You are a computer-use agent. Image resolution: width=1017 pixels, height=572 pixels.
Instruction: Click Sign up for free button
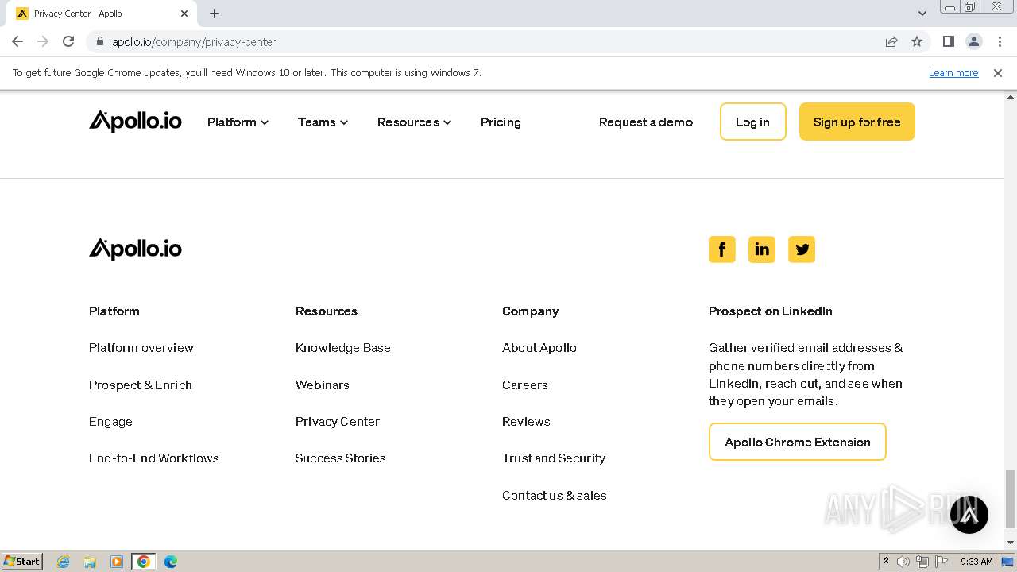[857, 122]
